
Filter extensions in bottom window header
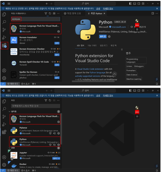[x=46, y=100]
